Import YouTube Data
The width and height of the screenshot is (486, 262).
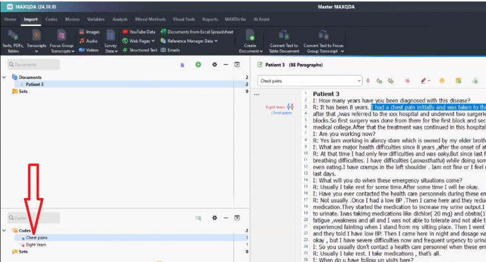coord(139,32)
